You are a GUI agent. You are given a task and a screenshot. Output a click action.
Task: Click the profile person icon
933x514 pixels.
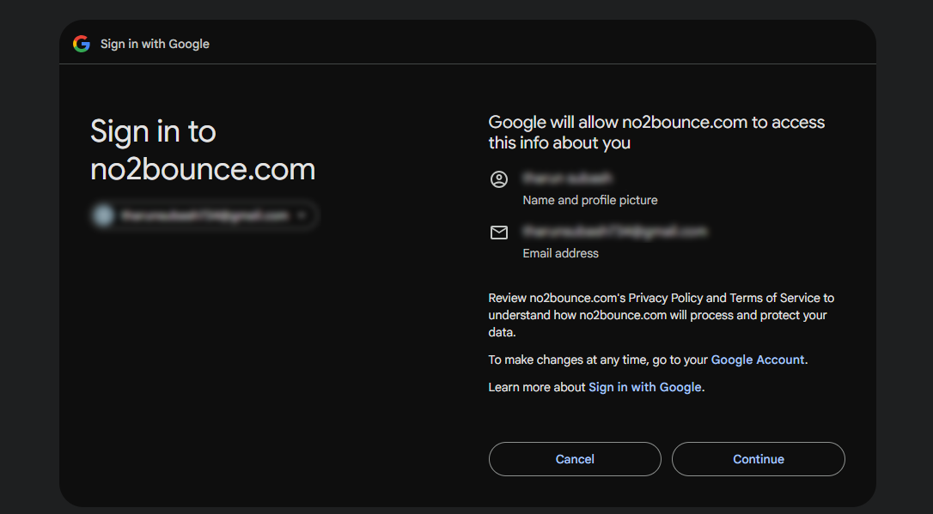tap(498, 179)
